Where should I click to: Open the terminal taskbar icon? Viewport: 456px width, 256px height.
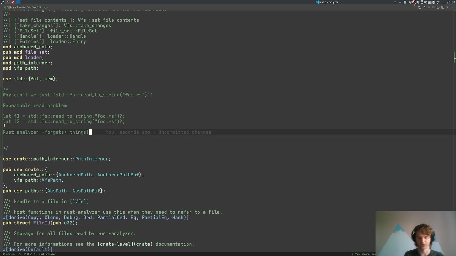click(x=7, y=2)
